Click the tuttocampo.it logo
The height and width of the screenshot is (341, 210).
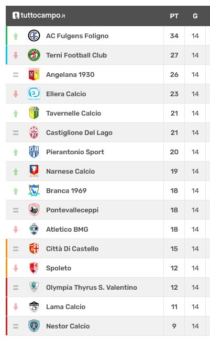[x=39, y=16]
